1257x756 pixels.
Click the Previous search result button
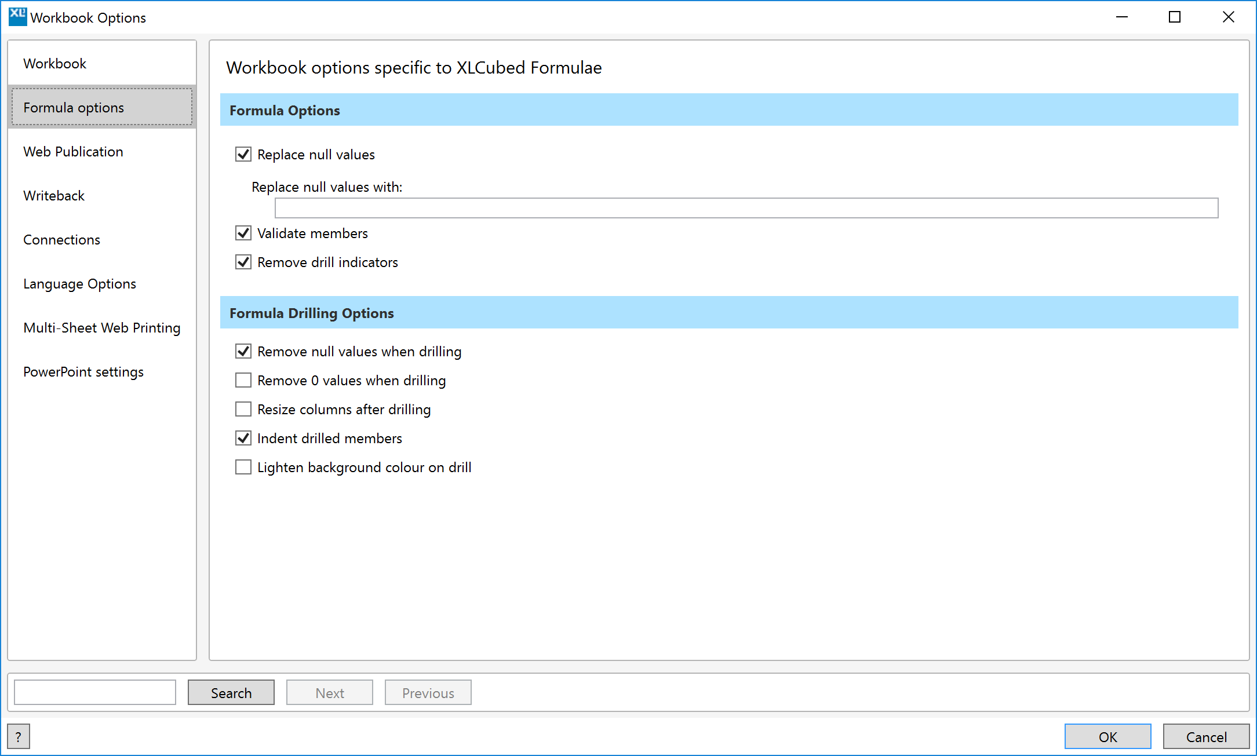point(428,693)
